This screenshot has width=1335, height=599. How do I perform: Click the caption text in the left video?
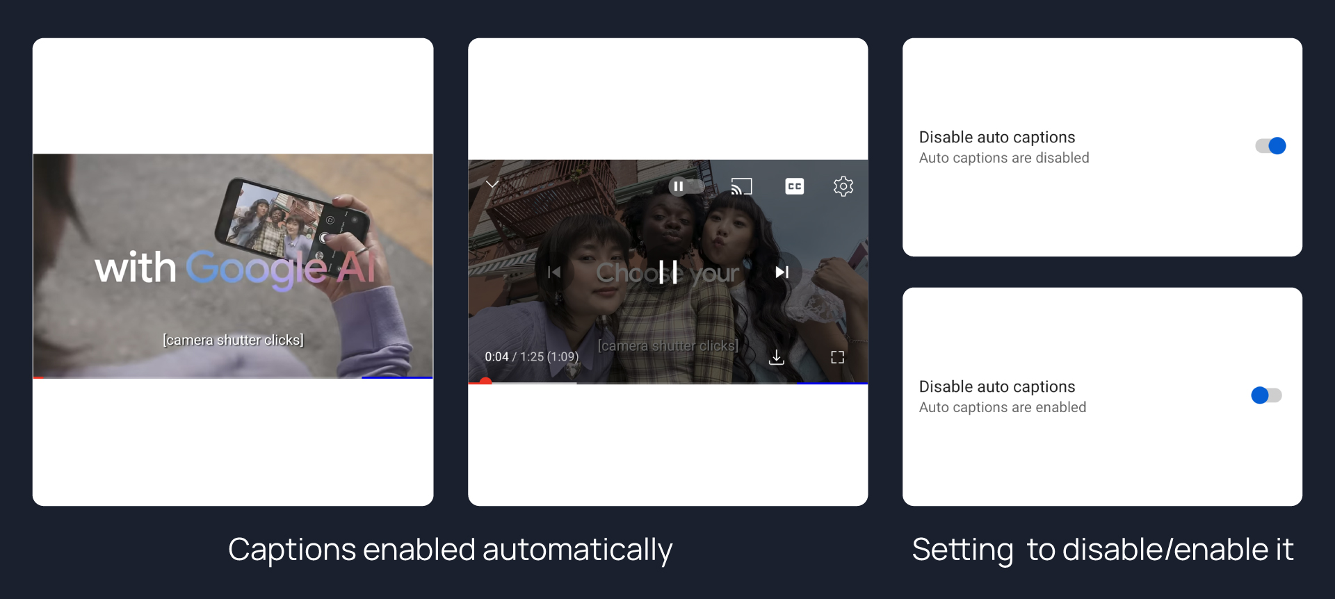(x=233, y=340)
